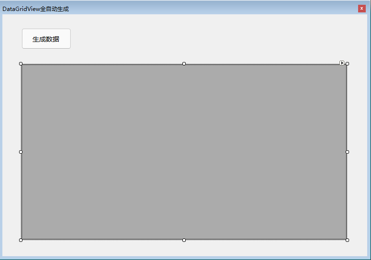Select the middle-left resize handle of grid
Image resolution: width=371 pixels, height=260 pixels.
[x=21, y=152]
